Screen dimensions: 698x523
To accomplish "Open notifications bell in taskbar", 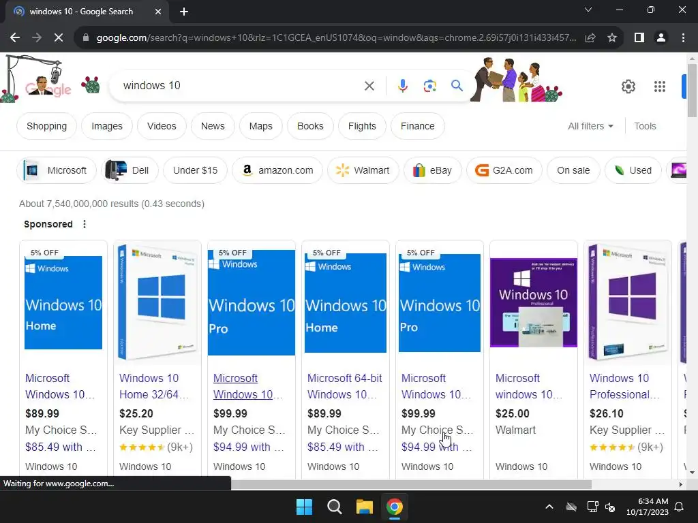I will (680, 507).
